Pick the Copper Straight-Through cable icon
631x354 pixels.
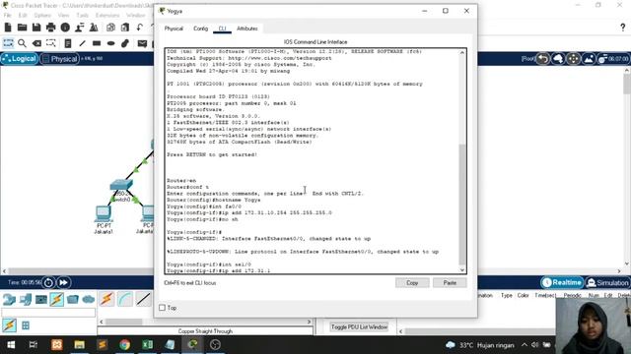143,299
